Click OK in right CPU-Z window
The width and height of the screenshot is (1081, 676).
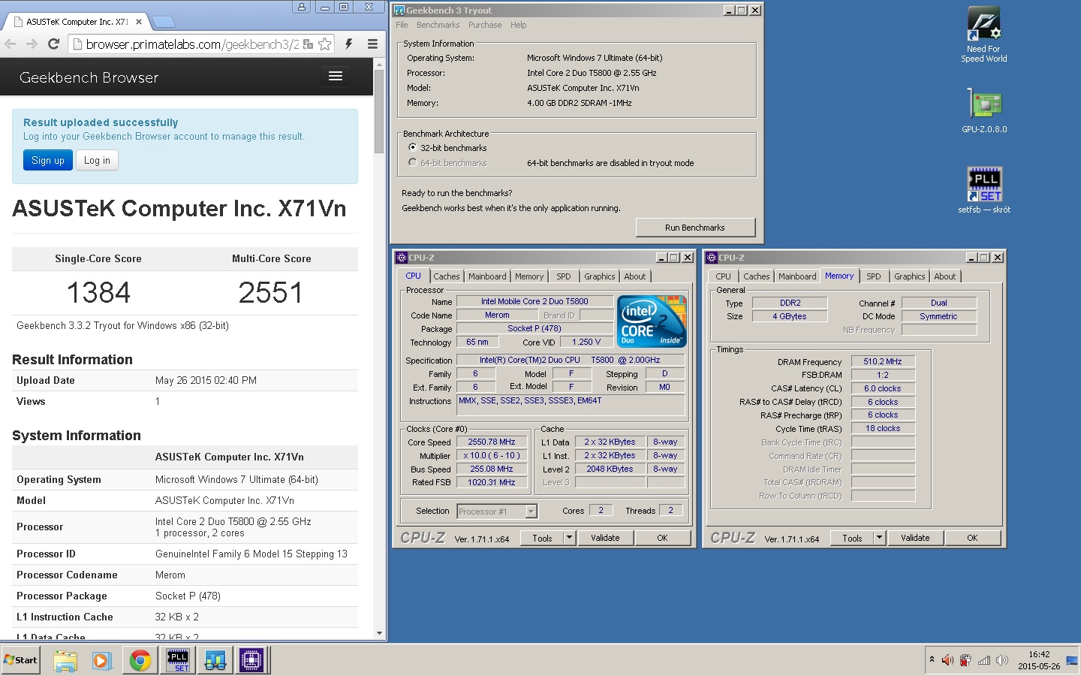(972, 538)
